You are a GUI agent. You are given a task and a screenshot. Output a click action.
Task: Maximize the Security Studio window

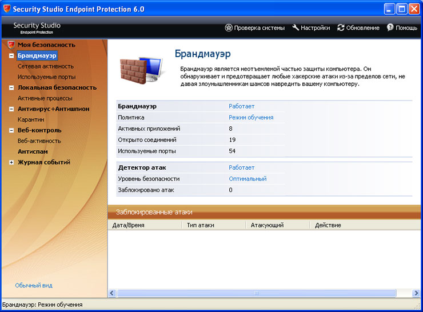402,9
